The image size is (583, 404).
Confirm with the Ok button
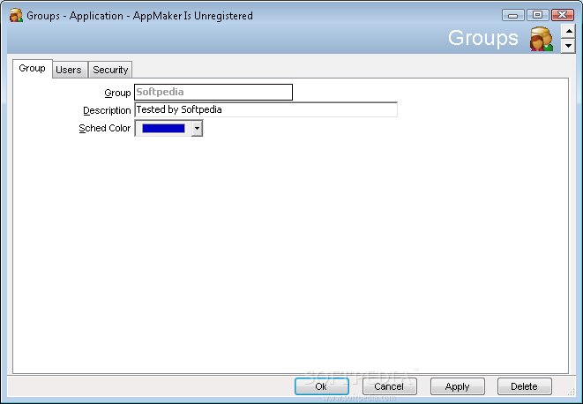click(x=322, y=386)
